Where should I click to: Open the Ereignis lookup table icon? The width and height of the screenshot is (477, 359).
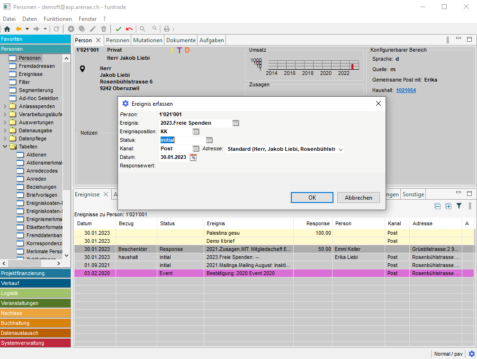pyautogui.click(x=236, y=123)
